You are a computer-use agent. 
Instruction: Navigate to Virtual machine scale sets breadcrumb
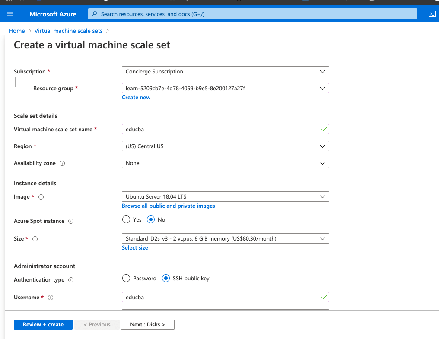coord(68,31)
